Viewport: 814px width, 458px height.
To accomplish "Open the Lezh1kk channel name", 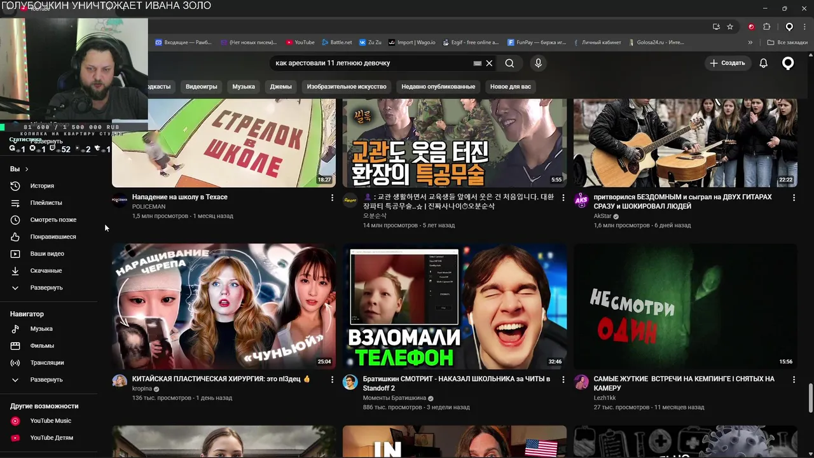I will pos(605,398).
